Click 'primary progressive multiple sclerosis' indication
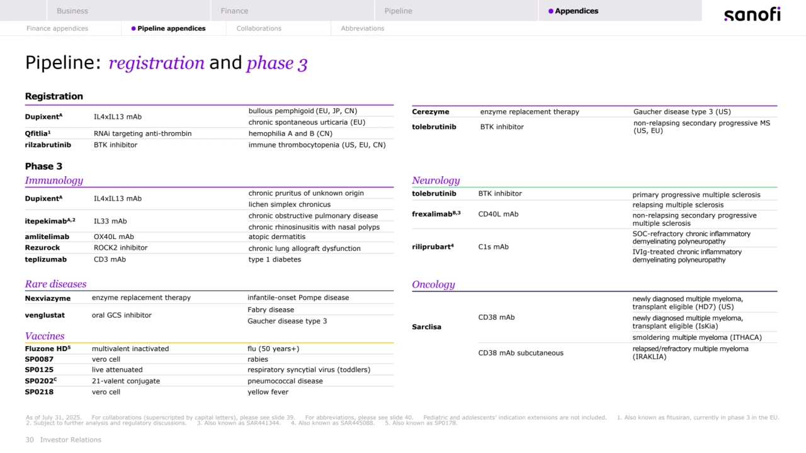This screenshot has height=453, width=806. tap(696, 195)
